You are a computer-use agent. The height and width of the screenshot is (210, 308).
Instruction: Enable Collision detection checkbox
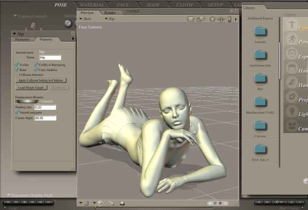[17, 75]
